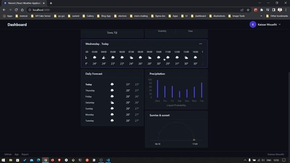The width and height of the screenshot is (290, 163).
Task: Open the Report footer link
Action: pos(25,154)
